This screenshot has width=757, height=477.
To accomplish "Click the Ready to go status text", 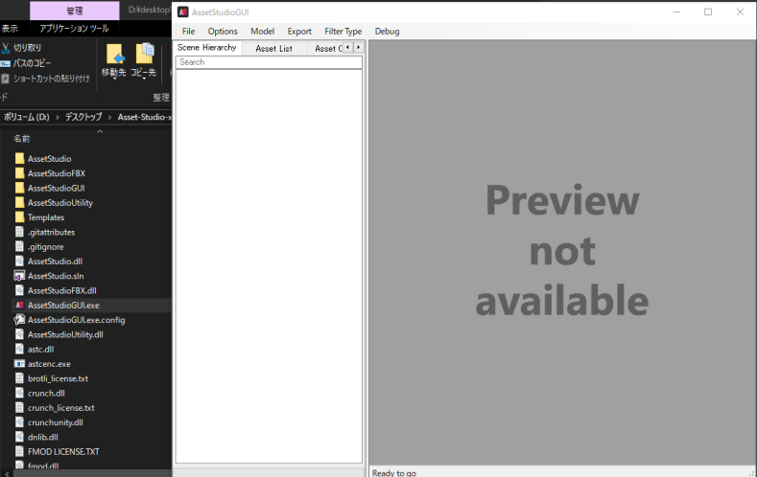I will point(394,472).
